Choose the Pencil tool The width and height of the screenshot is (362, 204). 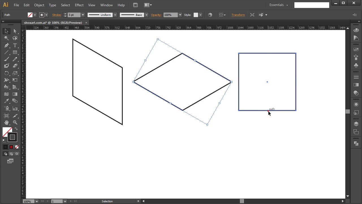click(x=15, y=59)
